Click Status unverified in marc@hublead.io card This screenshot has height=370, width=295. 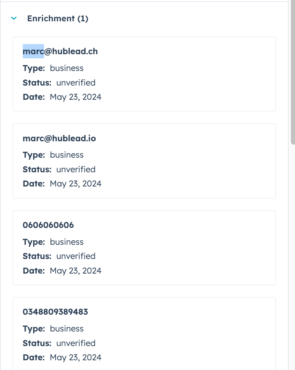click(x=59, y=169)
